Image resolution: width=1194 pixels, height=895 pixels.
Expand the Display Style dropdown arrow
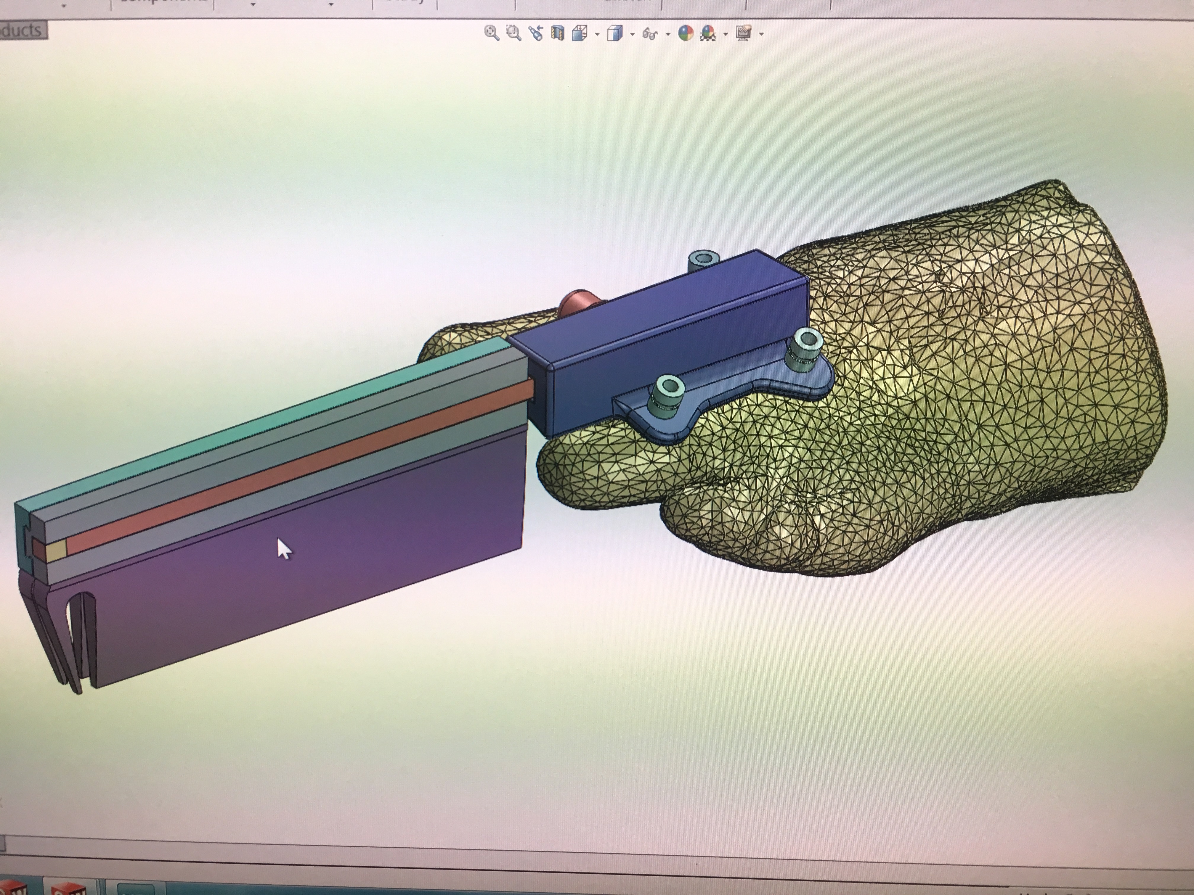(632, 35)
